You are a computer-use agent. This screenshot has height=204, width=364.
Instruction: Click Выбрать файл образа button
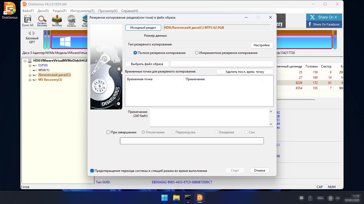(x=147, y=64)
